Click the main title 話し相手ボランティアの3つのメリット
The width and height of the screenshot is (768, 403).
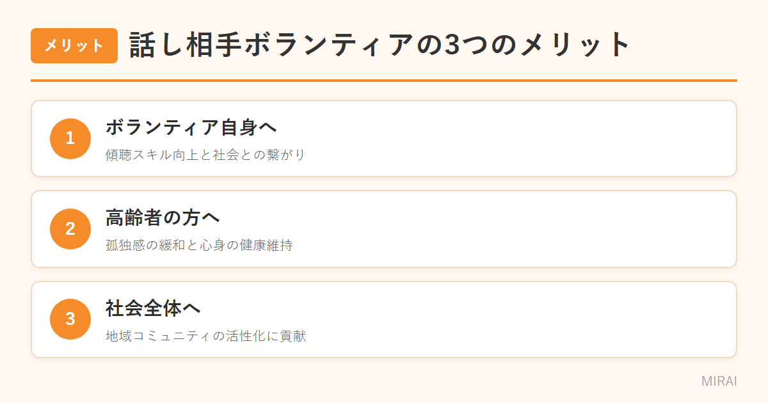(380, 45)
